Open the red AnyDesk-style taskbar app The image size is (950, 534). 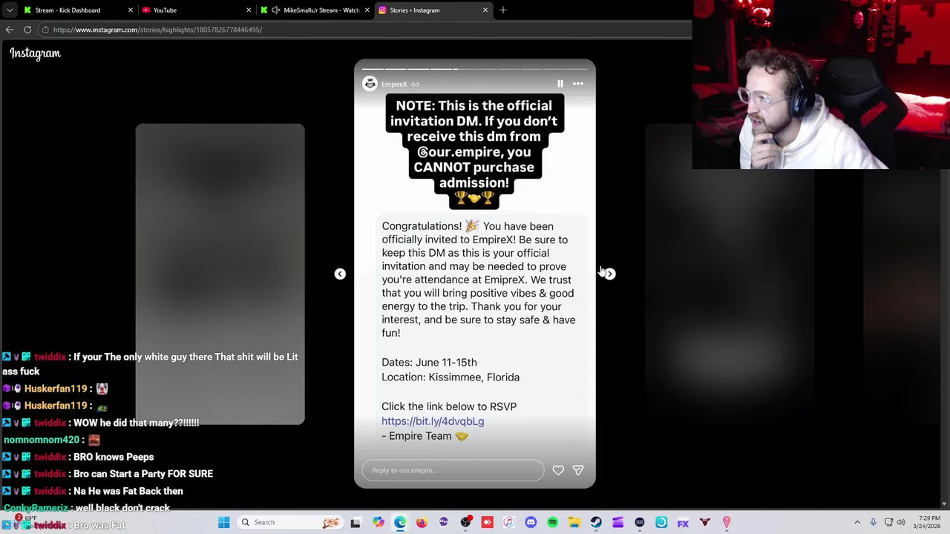[487, 522]
